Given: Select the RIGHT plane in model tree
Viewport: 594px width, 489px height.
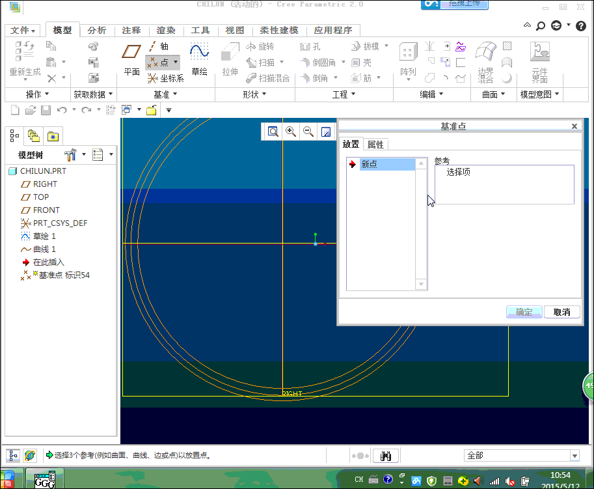Looking at the screenshot, I should (x=39, y=184).
